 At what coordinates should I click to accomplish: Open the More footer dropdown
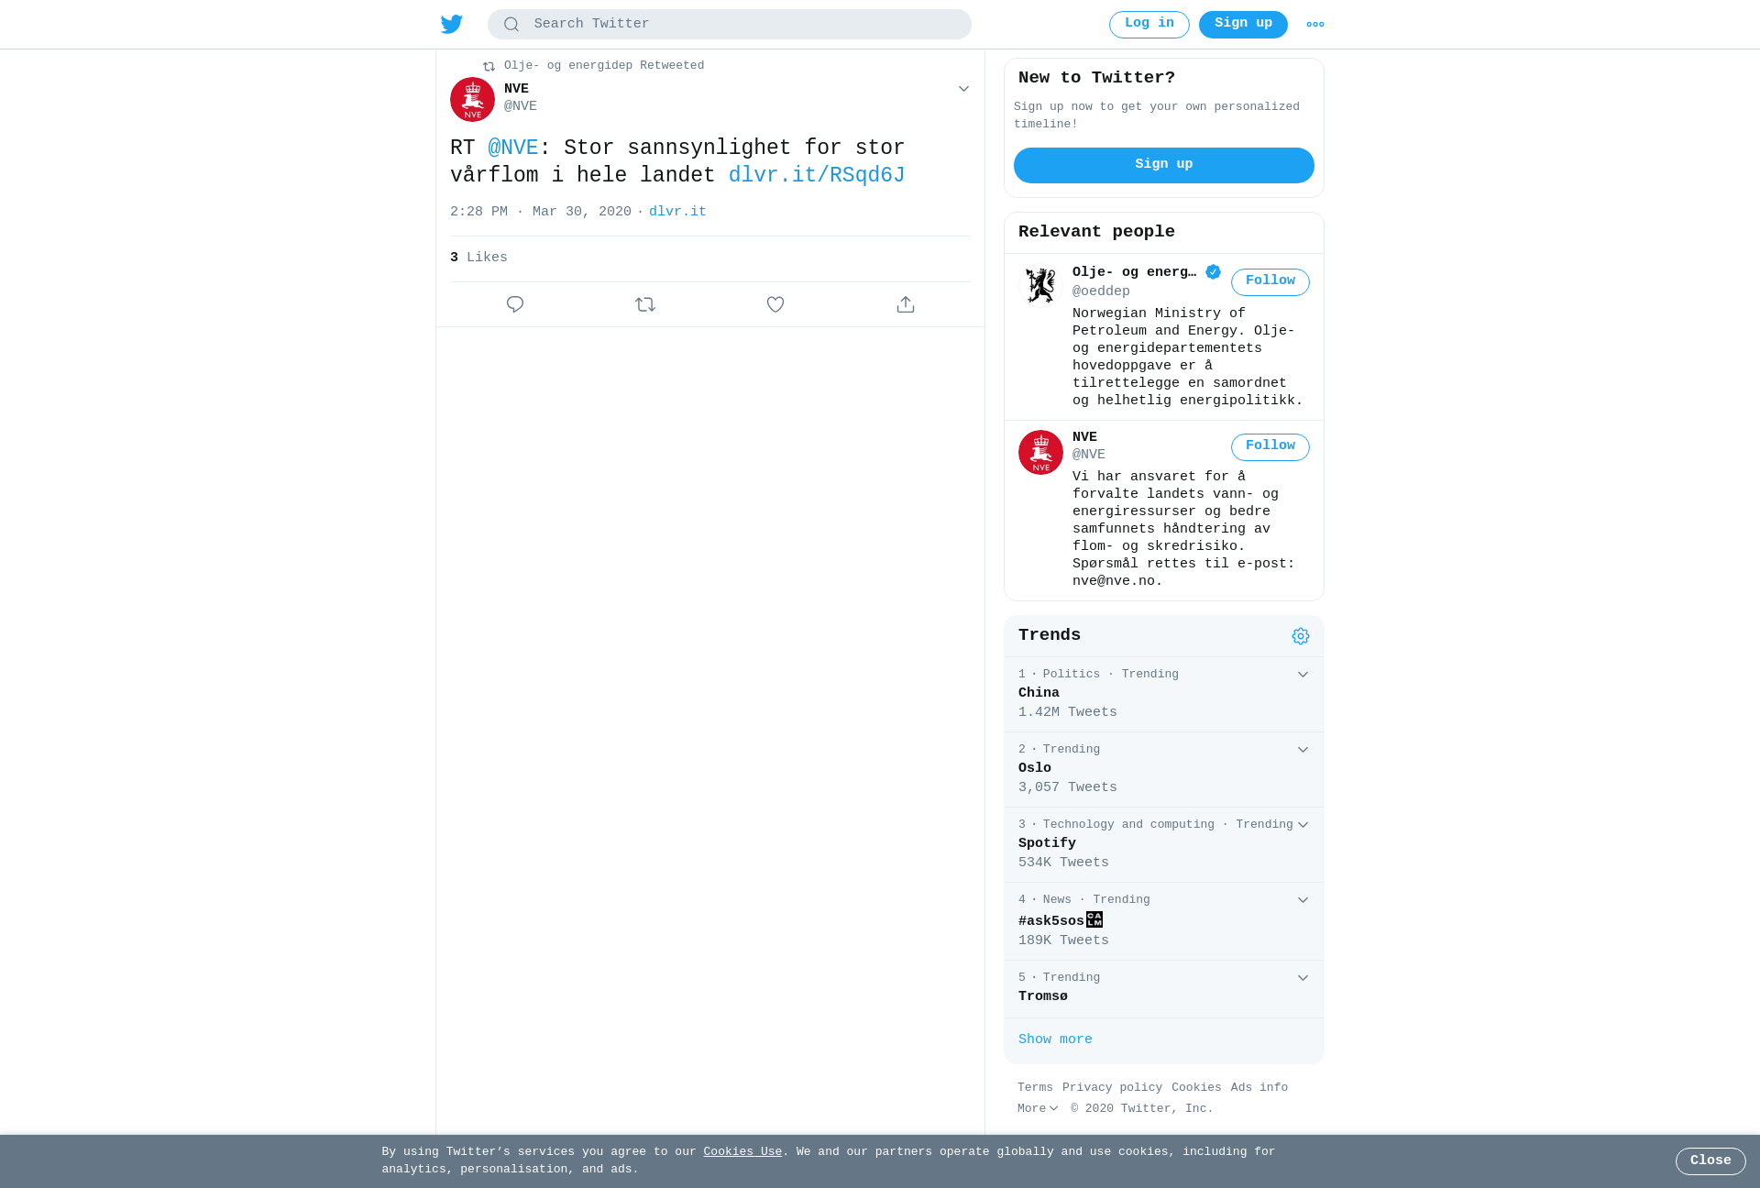click(1038, 1108)
